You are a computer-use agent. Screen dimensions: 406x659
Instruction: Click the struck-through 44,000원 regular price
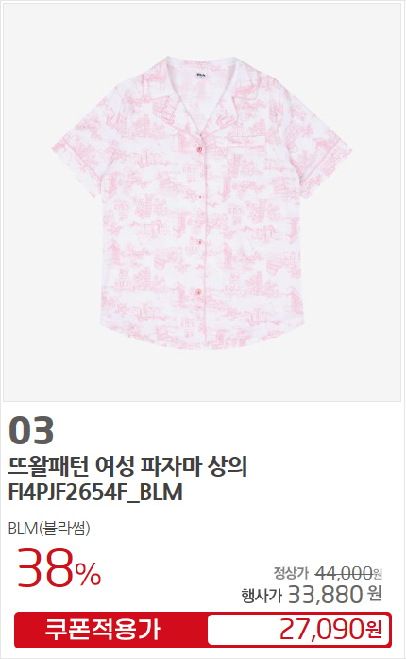tap(348, 572)
